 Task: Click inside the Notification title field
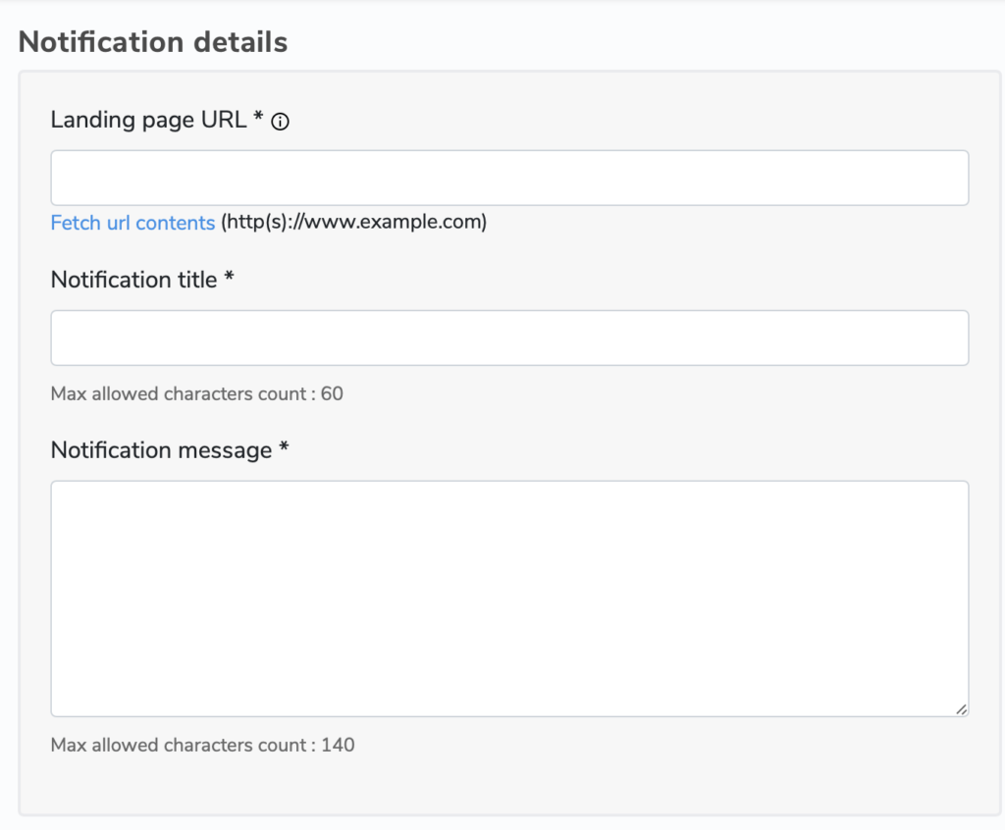(508, 337)
